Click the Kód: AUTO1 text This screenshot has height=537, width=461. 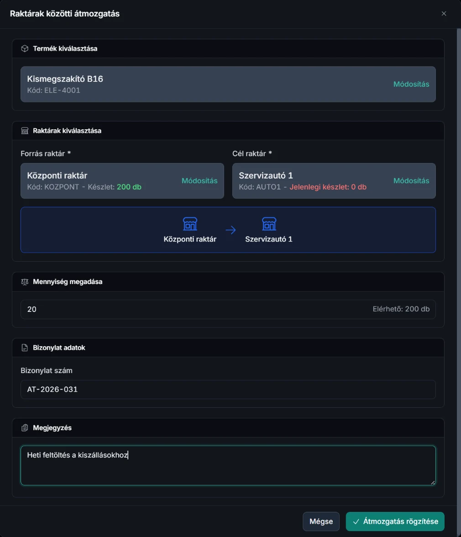(x=260, y=187)
